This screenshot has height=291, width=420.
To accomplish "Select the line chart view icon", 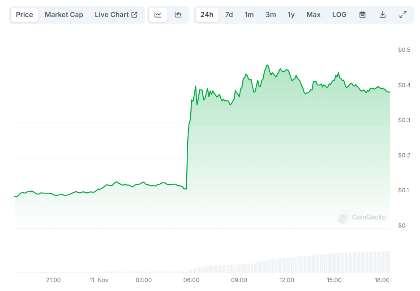I will pyautogui.click(x=158, y=15).
